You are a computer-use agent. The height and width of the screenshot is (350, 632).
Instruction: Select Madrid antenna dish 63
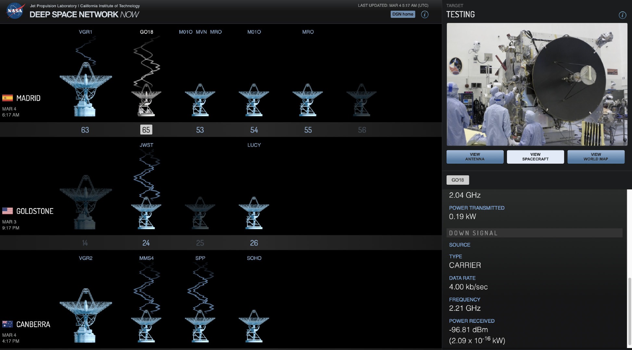pyautogui.click(x=85, y=89)
